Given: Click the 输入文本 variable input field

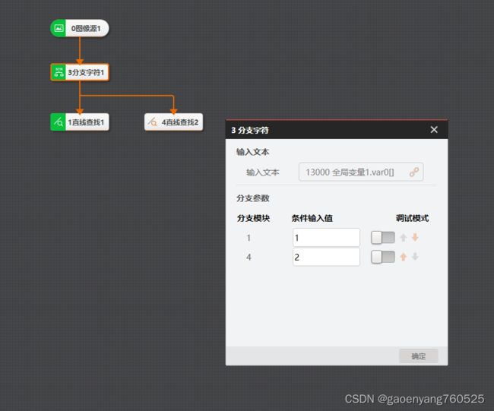Looking at the screenshot, I should (x=361, y=172).
